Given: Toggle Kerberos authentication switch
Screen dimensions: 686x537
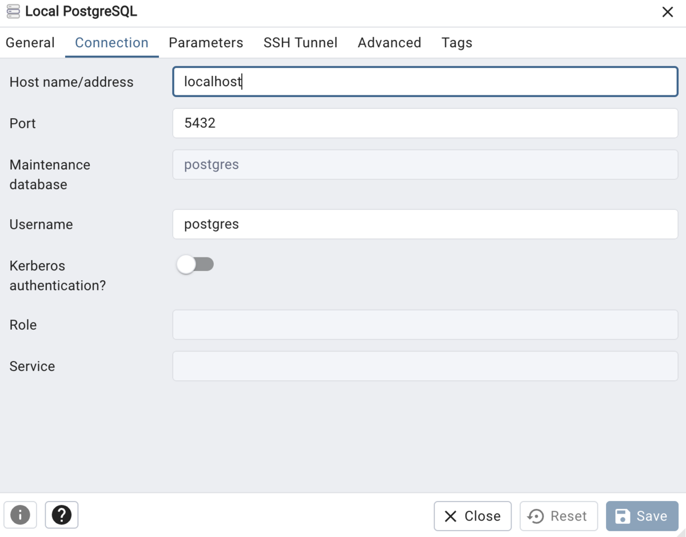Looking at the screenshot, I should 195,264.
